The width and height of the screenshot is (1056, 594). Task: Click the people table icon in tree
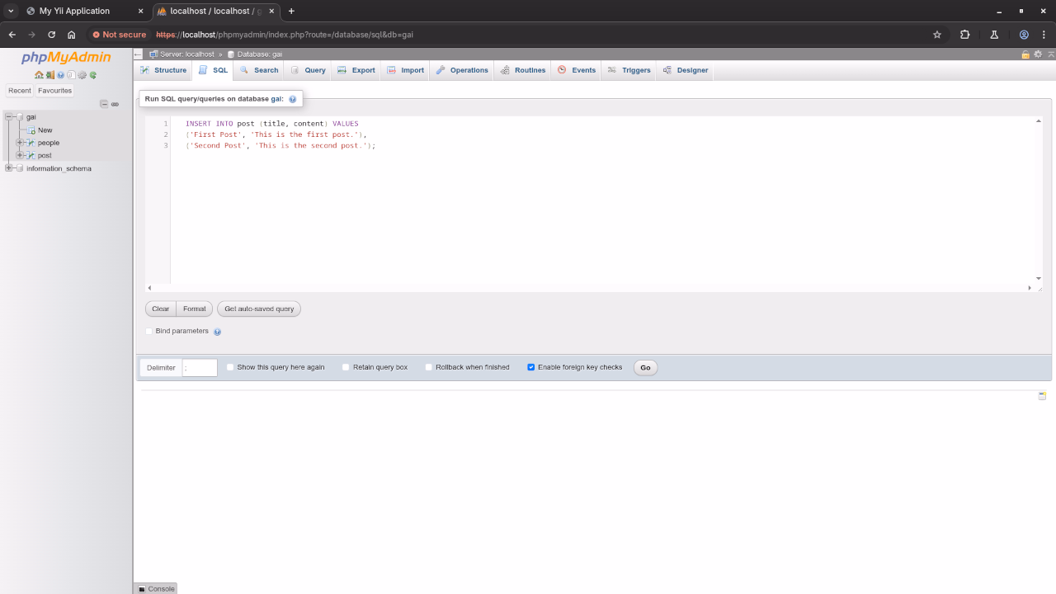[31, 143]
